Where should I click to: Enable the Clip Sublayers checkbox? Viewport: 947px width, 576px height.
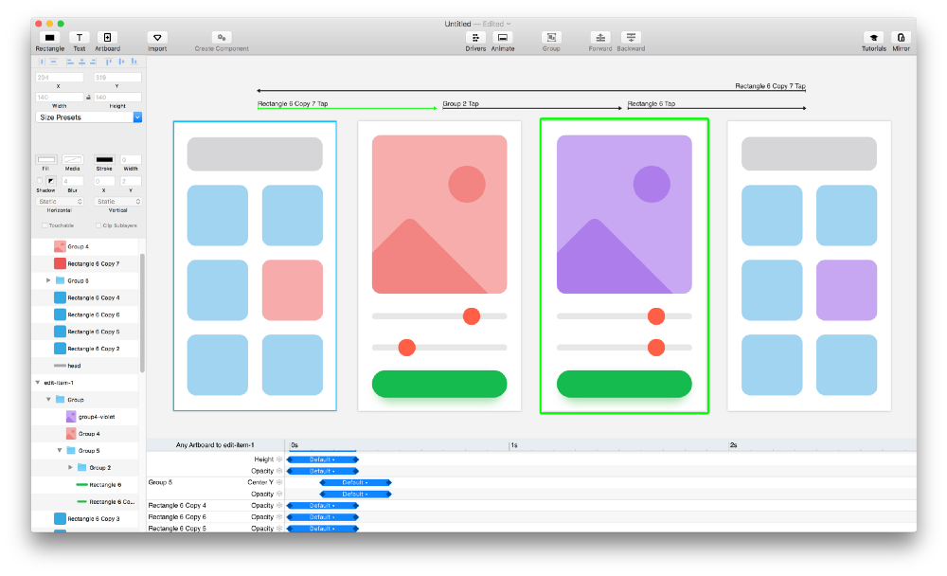tap(98, 225)
